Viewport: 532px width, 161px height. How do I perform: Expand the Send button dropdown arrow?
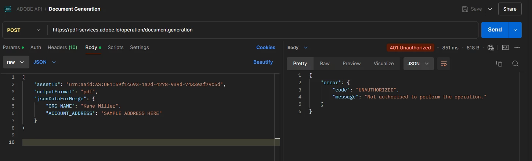(515, 30)
